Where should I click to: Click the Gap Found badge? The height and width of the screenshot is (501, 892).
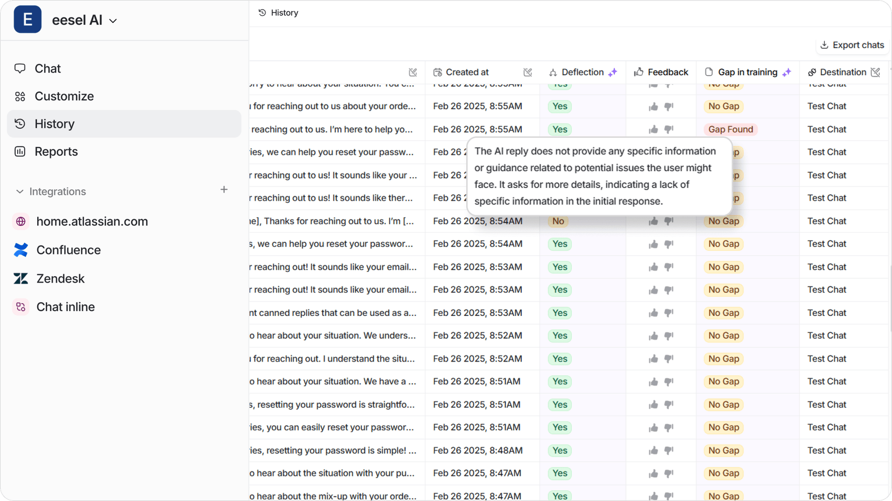[730, 129]
